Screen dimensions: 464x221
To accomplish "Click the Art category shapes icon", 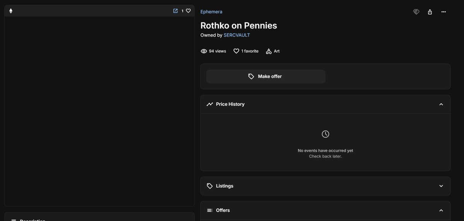I will click(x=269, y=51).
